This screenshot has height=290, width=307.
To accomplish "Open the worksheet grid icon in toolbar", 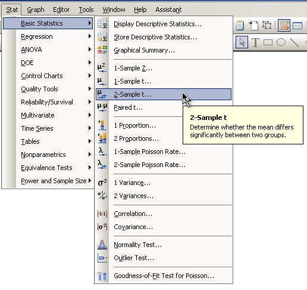I will pos(297,26).
